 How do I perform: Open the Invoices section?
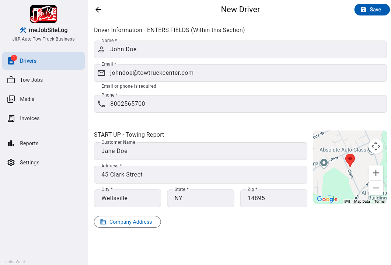[x=11, y=118]
